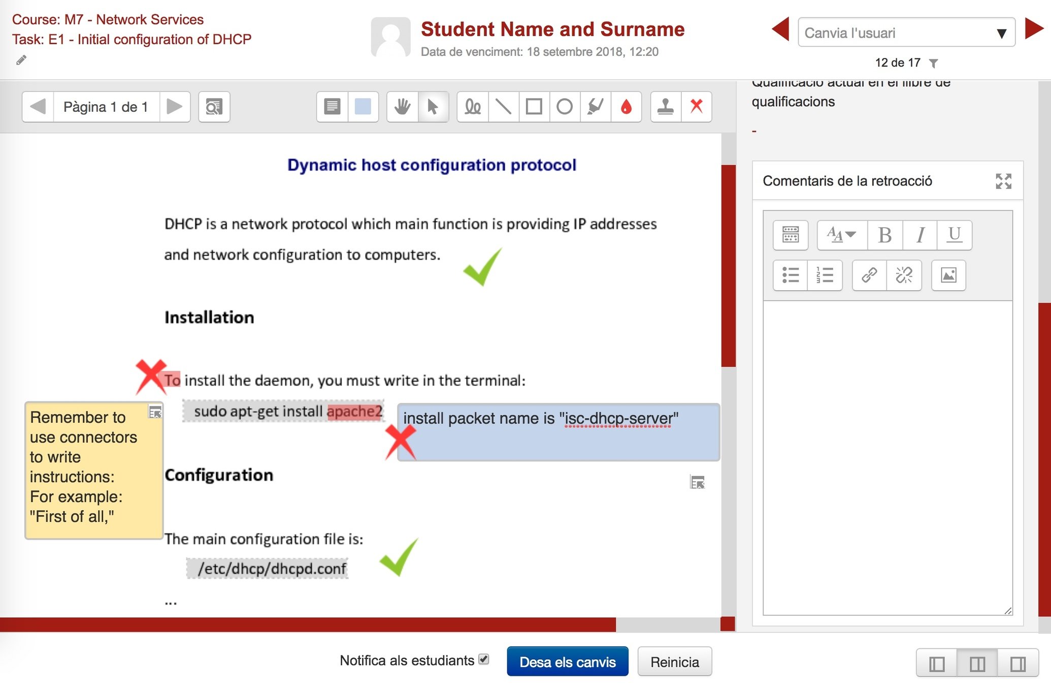Toggle Notifica als estudiants checkbox
The height and width of the screenshot is (686, 1051).
(483, 659)
